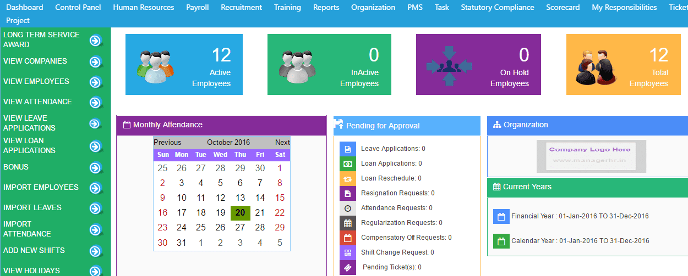The height and width of the screenshot is (276, 688).
Task: Open Bonus sidebar link
Action: [16, 167]
